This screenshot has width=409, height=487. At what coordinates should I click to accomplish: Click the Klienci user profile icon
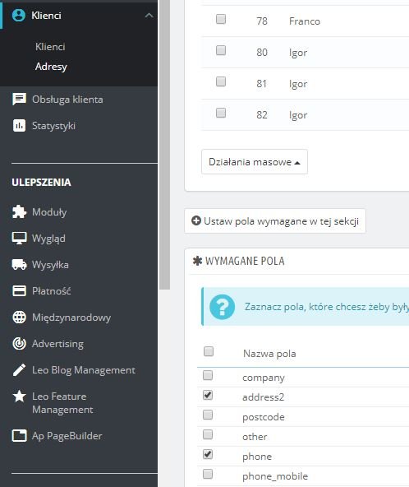[x=19, y=15]
